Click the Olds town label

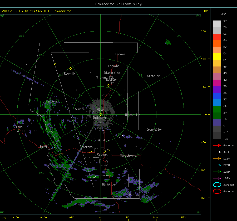pyautogui.click(x=100, y=110)
